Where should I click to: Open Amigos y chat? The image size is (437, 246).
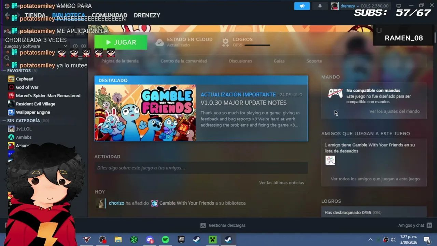click(415, 225)
